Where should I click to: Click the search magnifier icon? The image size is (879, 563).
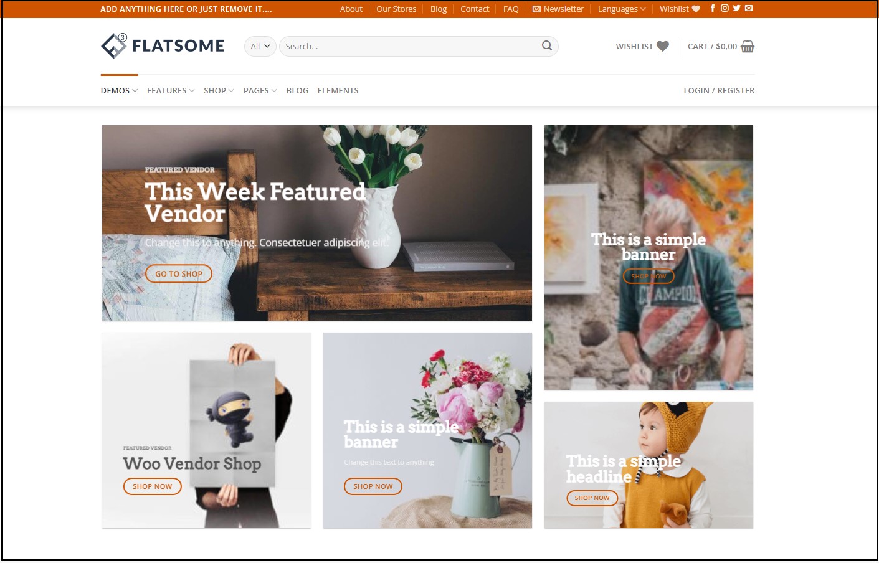(547, 45)
